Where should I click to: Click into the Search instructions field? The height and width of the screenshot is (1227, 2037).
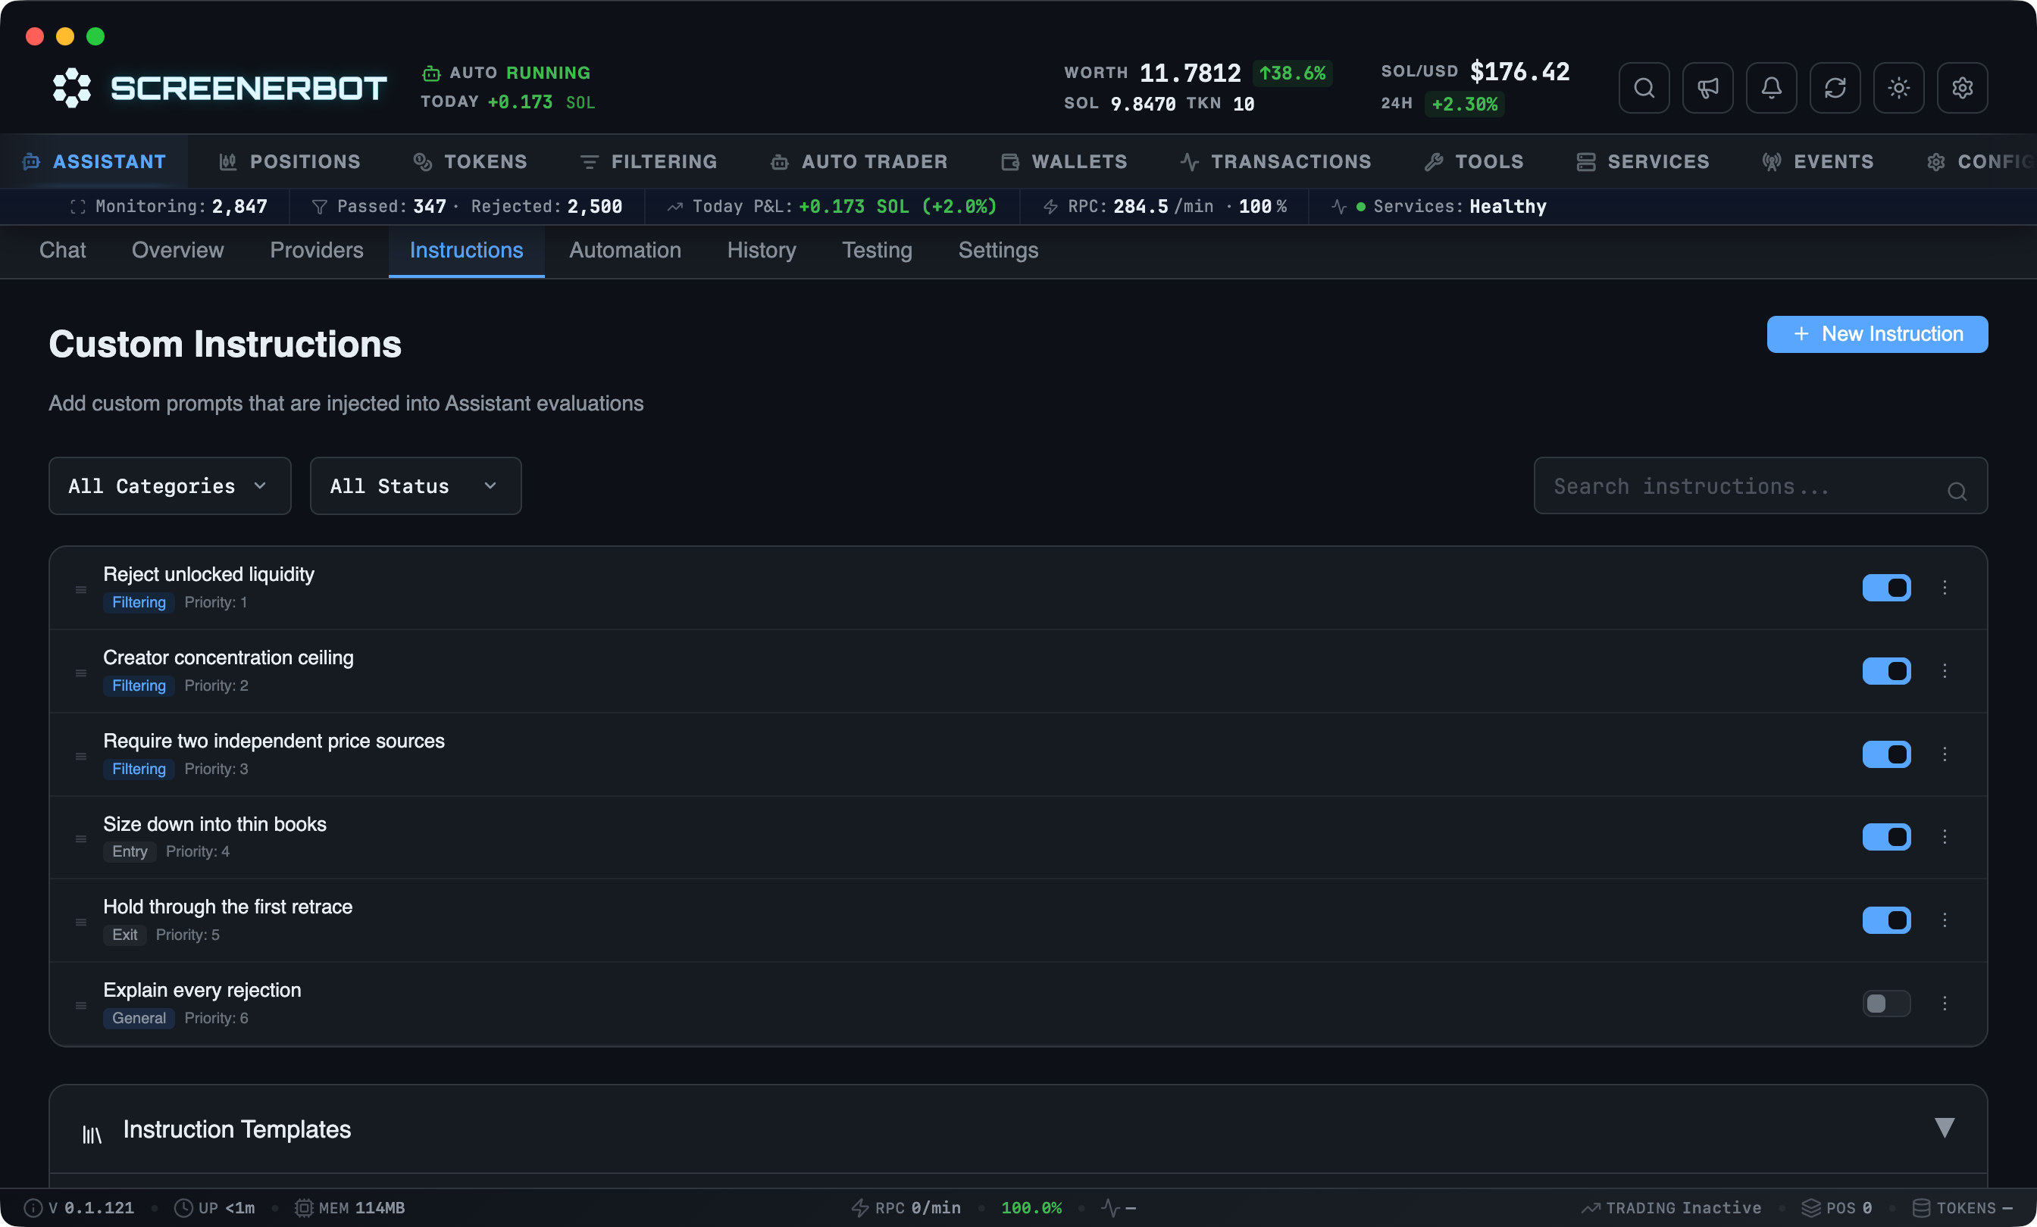point(1761,485)
